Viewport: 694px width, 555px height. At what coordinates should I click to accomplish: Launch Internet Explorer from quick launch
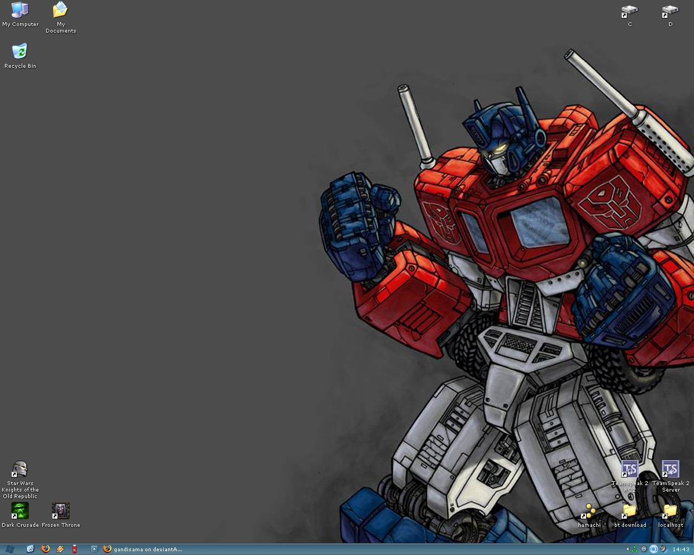tap(30, 549)
